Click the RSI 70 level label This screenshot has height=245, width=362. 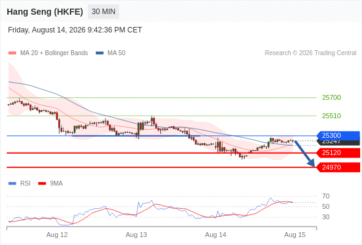[x=326, y=197]
